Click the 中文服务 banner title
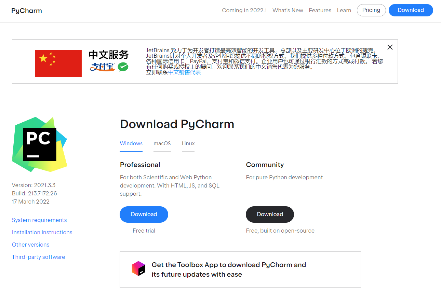The height and width of the screenshot is (291, 441). (109, 55)
